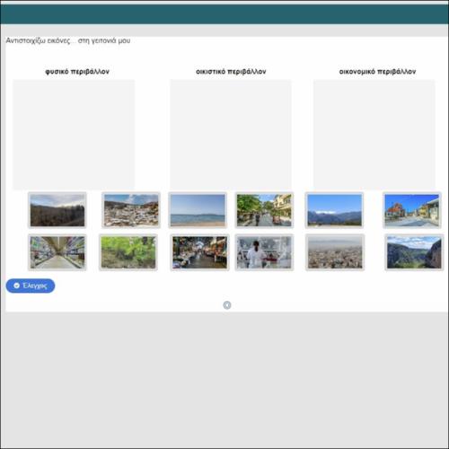Select the snowy mountains blue sky thumbnail
This screenshot has width=449, height=449.
pyautogui.click(x=334, y=210)
